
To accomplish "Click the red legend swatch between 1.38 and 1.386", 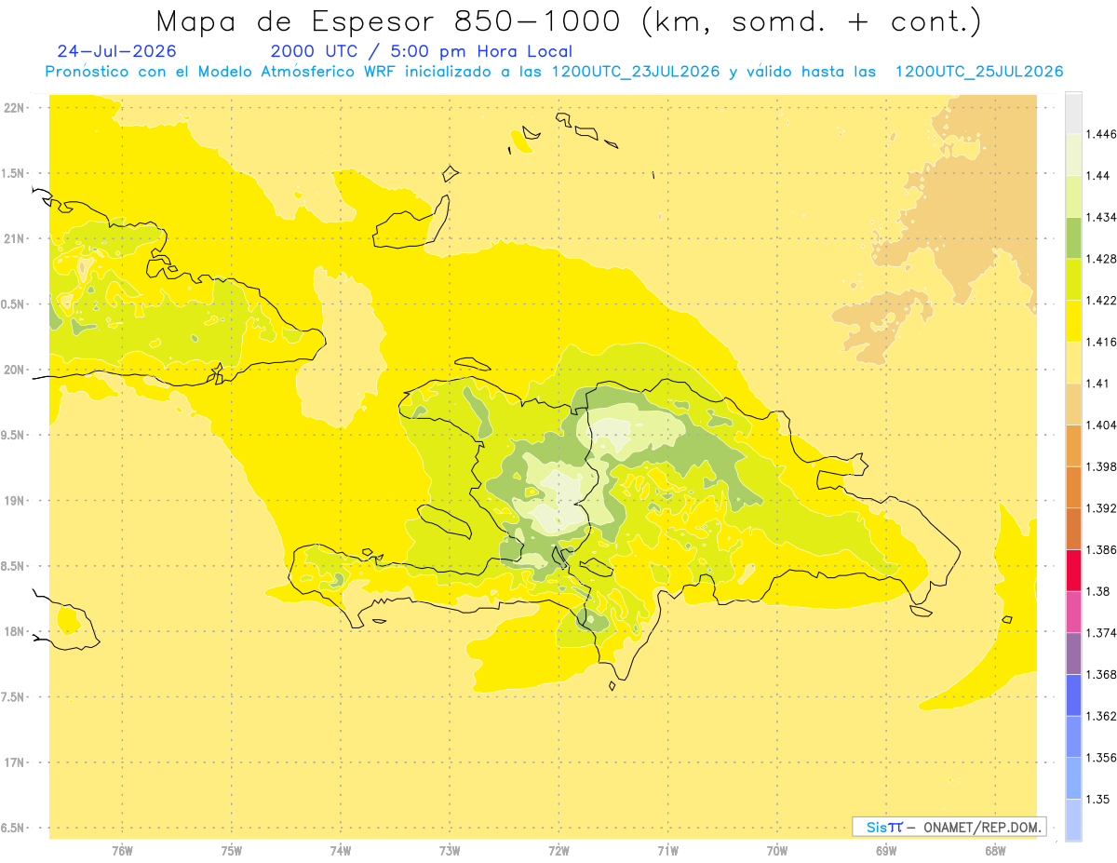I will 1073,570.
